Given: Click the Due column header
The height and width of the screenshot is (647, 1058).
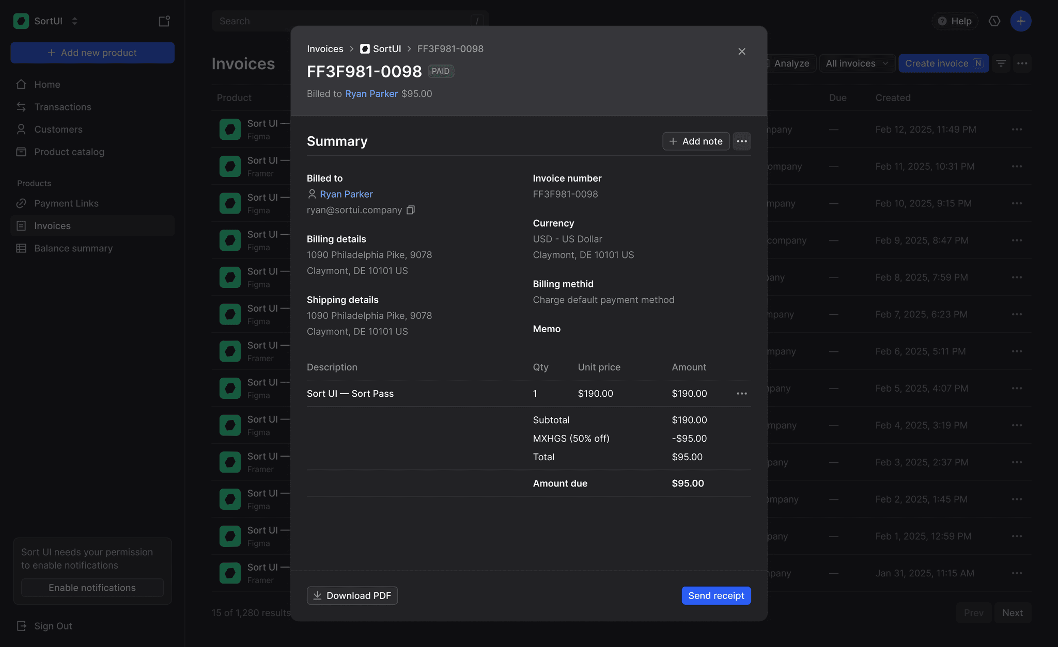Looking at the screenshot, I should tap(838, 98).
